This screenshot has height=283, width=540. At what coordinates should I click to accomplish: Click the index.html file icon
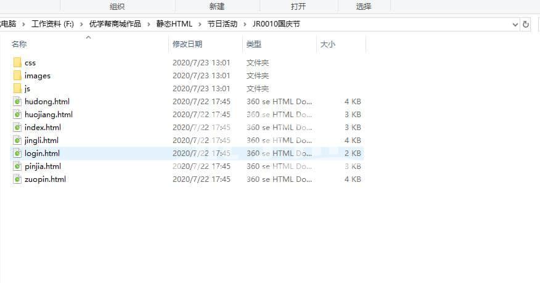coord(17,128)
